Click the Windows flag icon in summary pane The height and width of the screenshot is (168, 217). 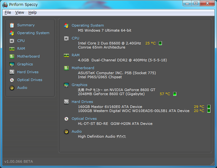click(x=66, y=26)
